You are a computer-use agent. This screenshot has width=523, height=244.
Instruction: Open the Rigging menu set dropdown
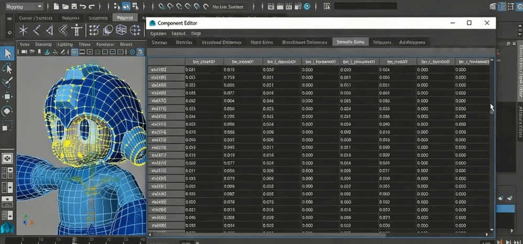point(24,7)
